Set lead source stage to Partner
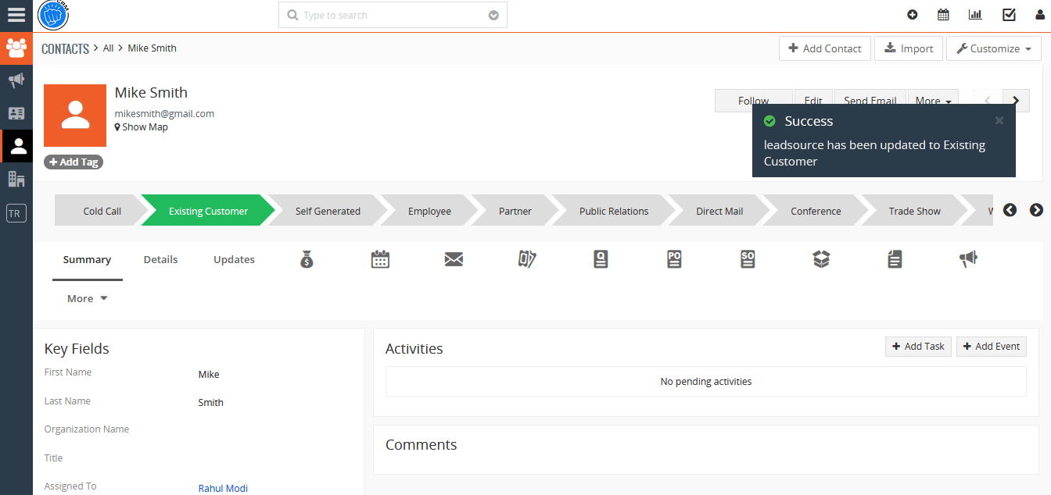The height and width of the screenshot is (495, 1051). pos(515,212)
